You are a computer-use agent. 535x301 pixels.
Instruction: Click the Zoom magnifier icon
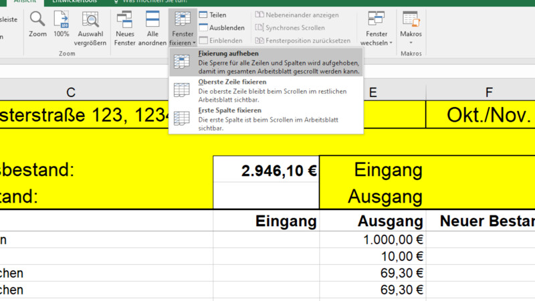pyautogui.click(x=37, y=19)
